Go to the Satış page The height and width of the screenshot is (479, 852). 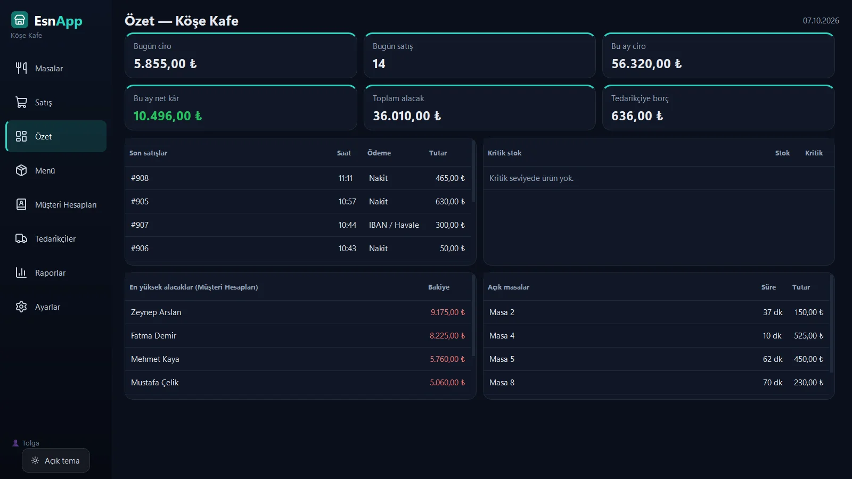[56, 102]
